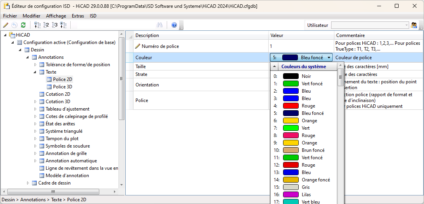Collapse the Couleurs du système group
424x204 pixels.
pyautogui.click(x=274, y=67)
